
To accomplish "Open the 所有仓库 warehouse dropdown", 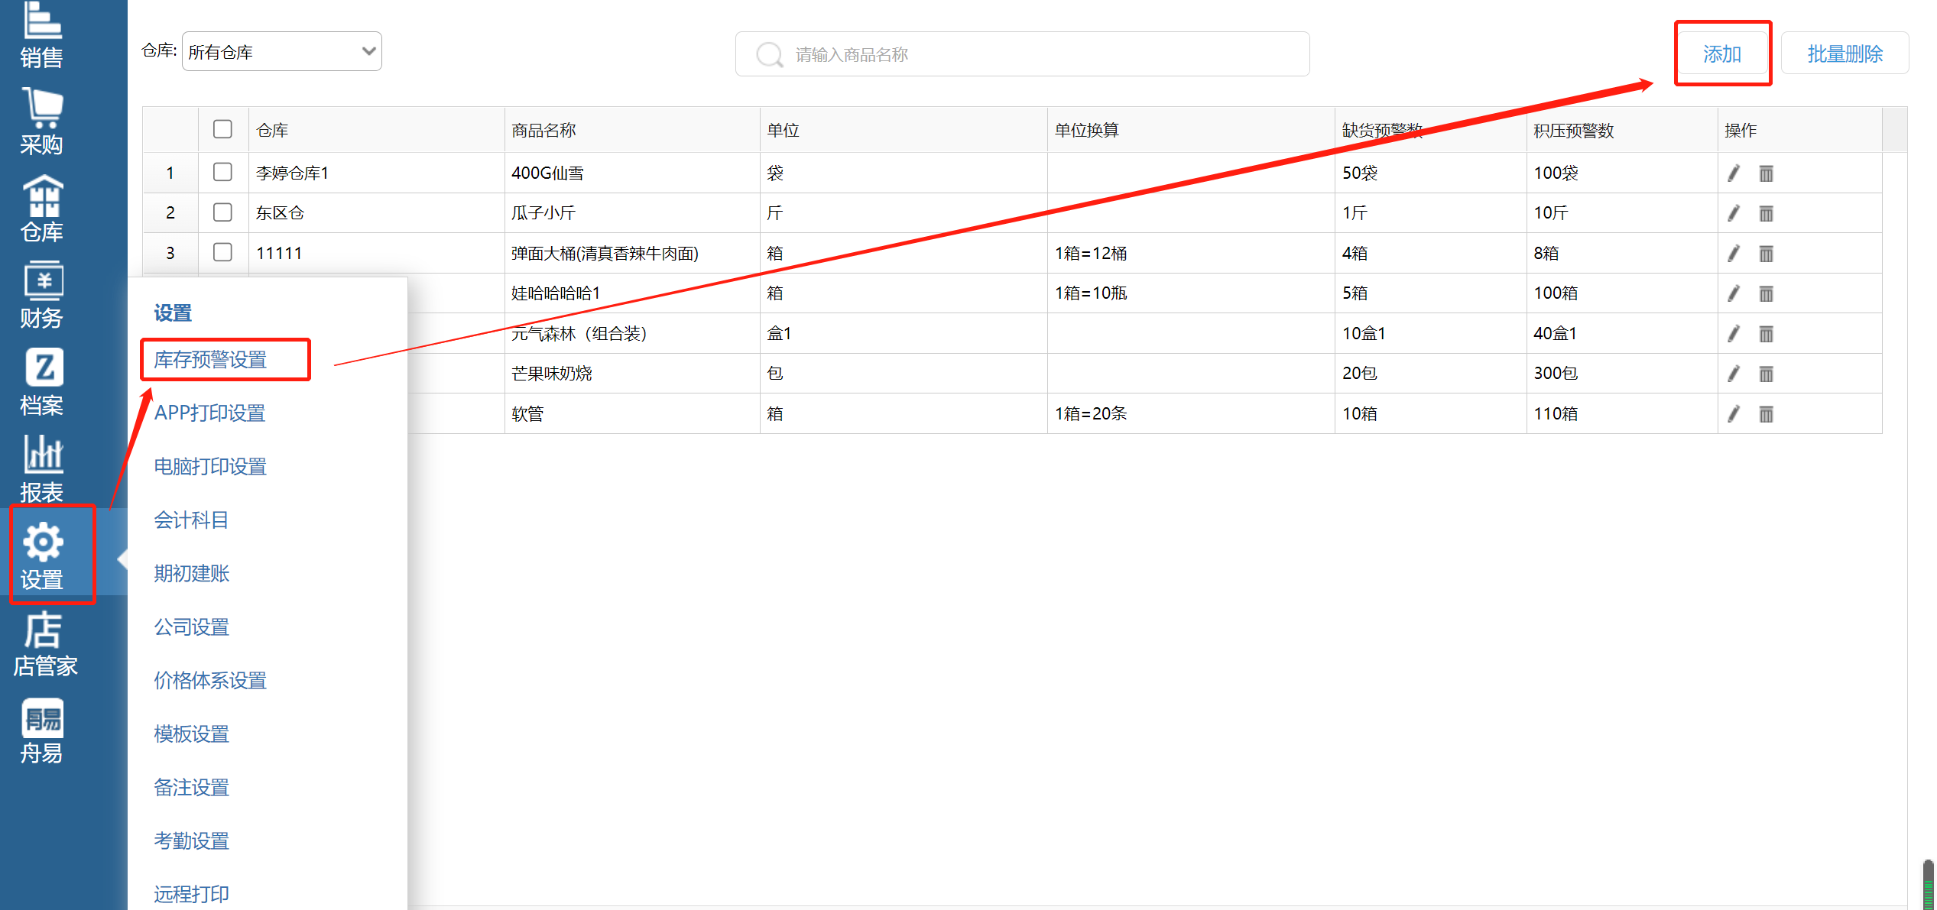I will click(282, 51).
